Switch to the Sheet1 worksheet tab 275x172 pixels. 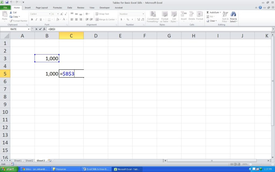(18, 160)
